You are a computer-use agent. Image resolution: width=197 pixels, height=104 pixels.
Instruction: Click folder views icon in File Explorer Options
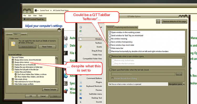click(13, 44)
